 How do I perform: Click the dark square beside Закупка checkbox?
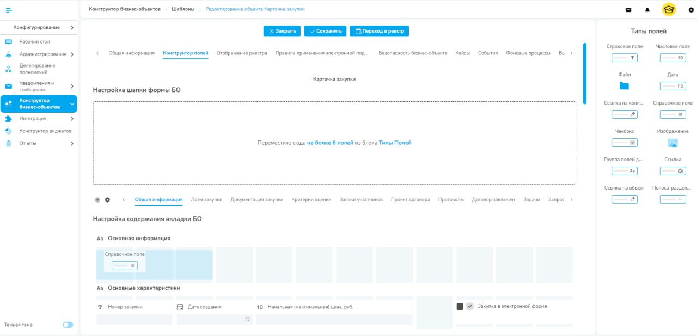pyautogui.click(x=460, y=307)
